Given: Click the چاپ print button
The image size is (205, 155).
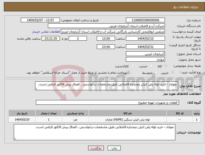Looking at the screenshot, I should pos(114,148).
